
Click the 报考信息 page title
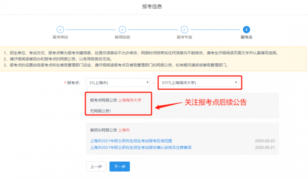152,6
